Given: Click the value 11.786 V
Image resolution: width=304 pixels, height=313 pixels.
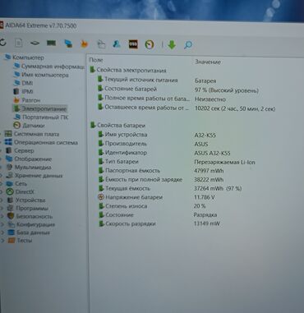Looking at the screenshot, I should click(x=204, y=197).
